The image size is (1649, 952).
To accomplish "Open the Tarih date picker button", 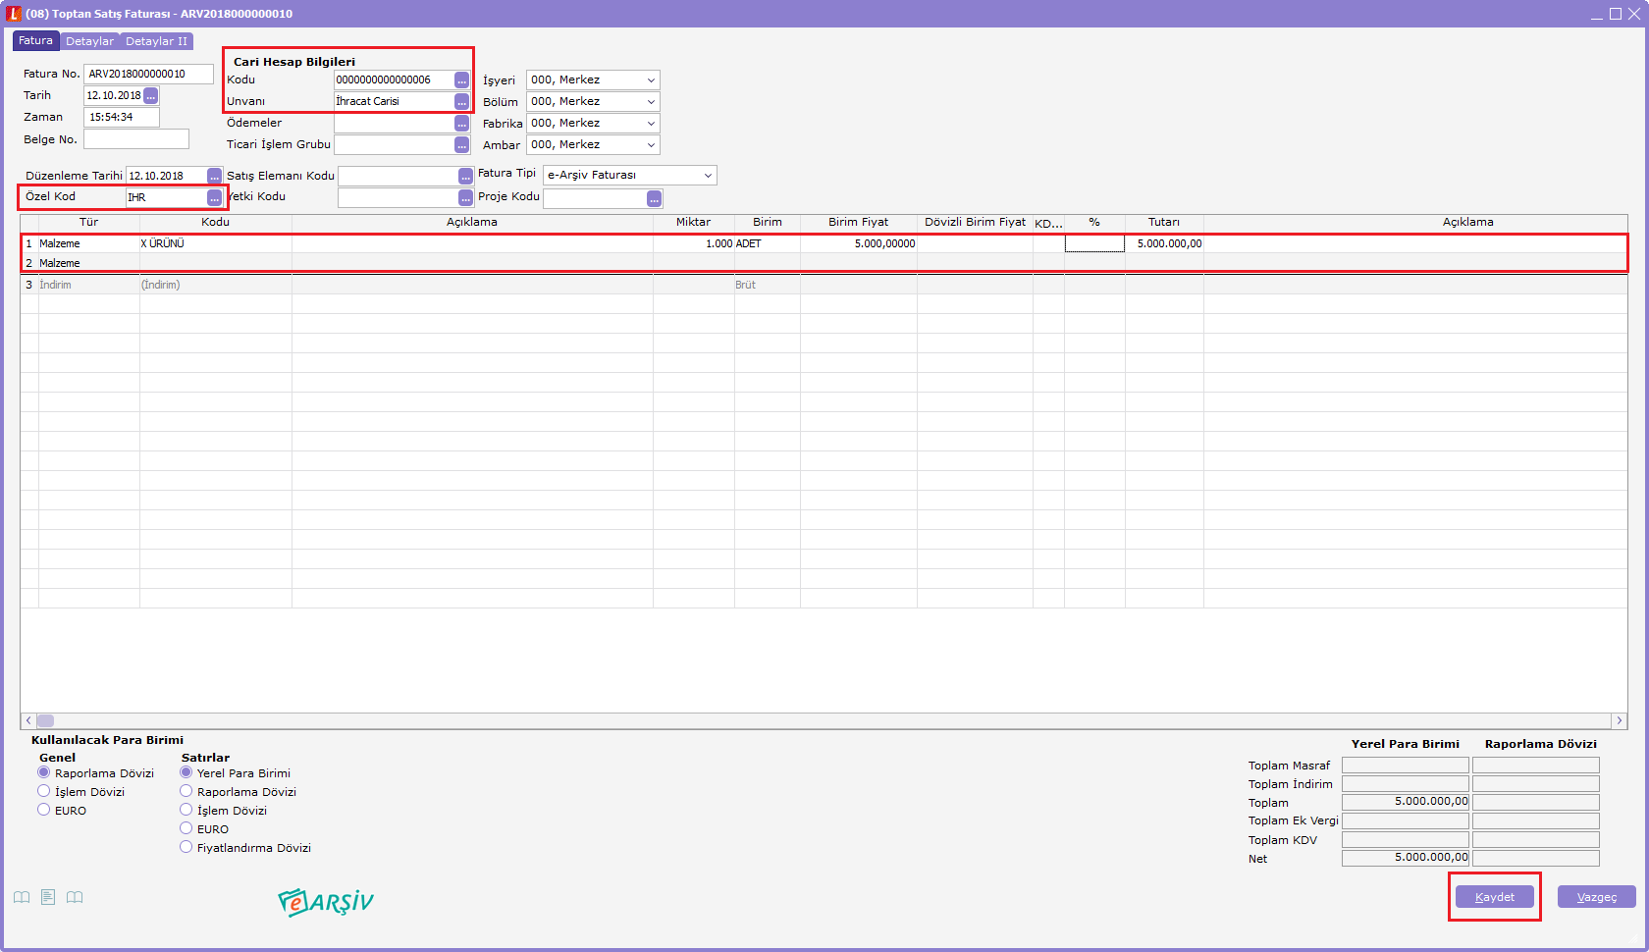I will [x=150, y=96].
